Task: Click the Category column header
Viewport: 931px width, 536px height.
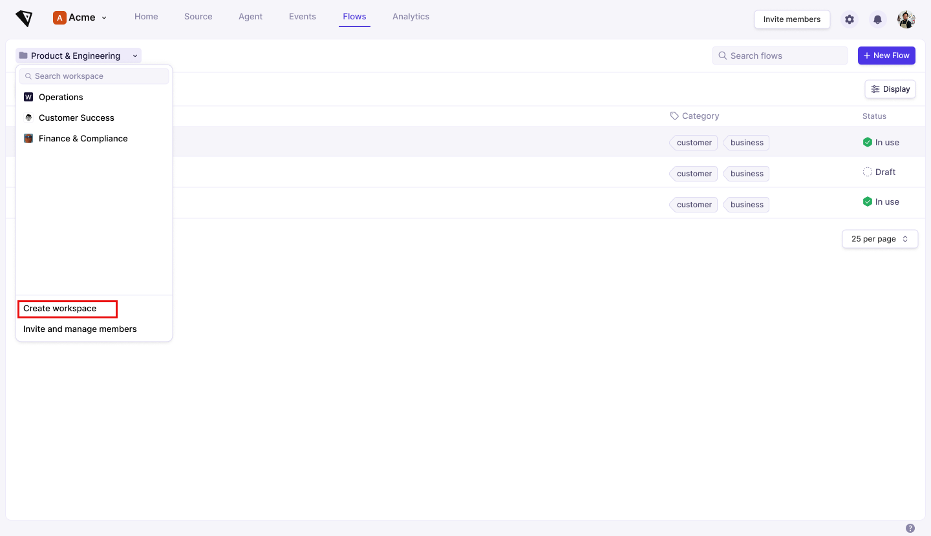Action: [x=695, y=116]
